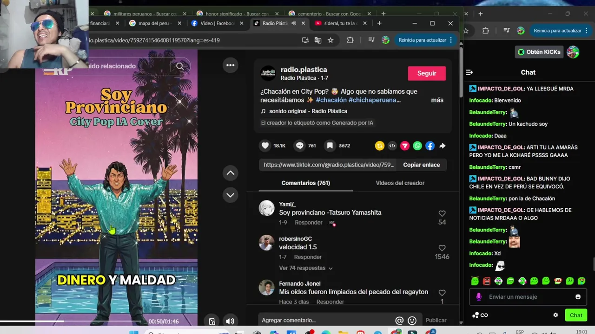595x334 pixels.
Task: Click the search magnifier icon above the video
Action: (x=180, y=66)
